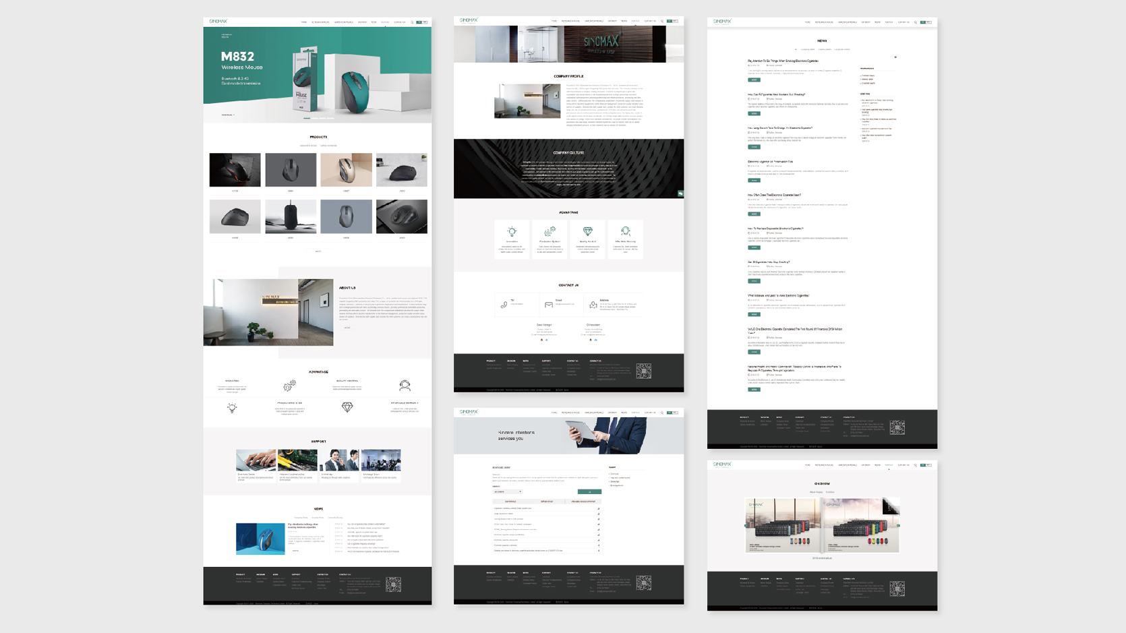Click the search magnifier in the M832 homepage header
Image resolution: width=1126 pixels, height=633 pixels.
pyautogui.click(x=412, y=22)
